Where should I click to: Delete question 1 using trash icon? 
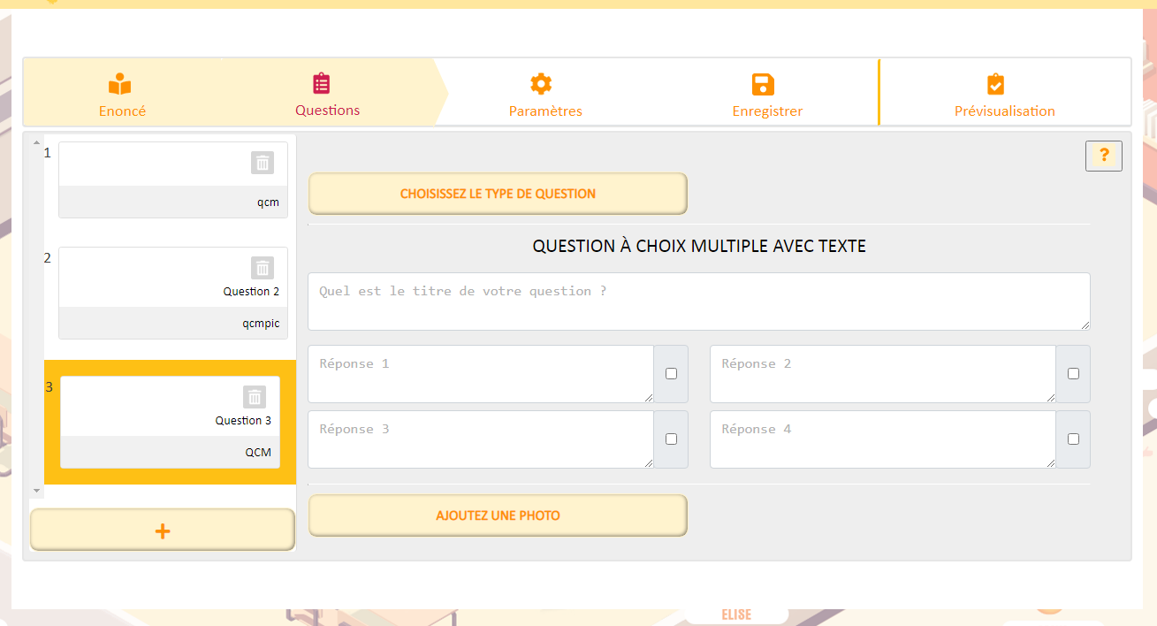[x=263, y=163]
